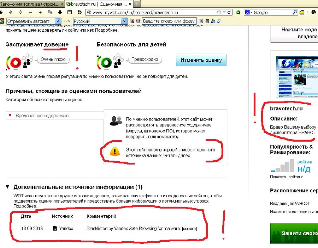Click the "Превосходно" rating label
Image resolution: width=318 pixels, height=248 pixels.
(x=145, y=59)
